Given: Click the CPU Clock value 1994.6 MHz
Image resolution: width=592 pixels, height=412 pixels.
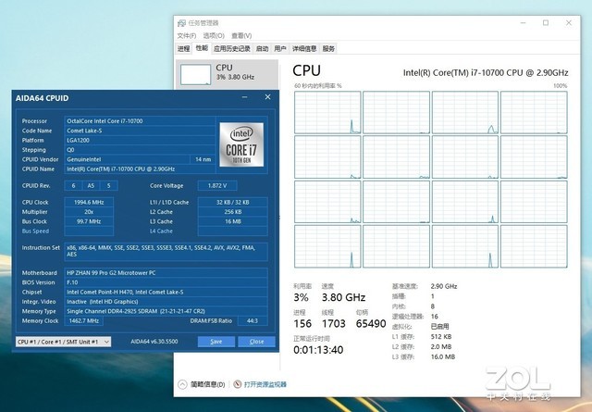Looking at the screenshot, I should (x=89, y=202).
